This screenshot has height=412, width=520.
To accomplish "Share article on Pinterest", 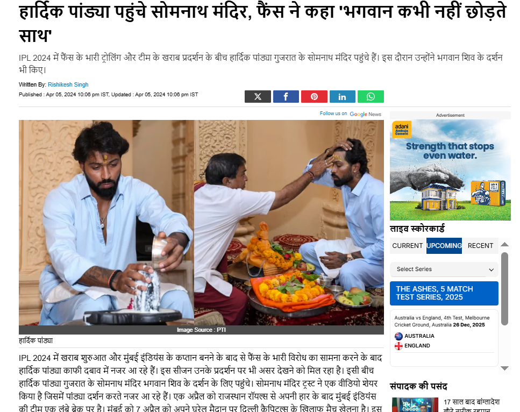I will click(314, 96).
